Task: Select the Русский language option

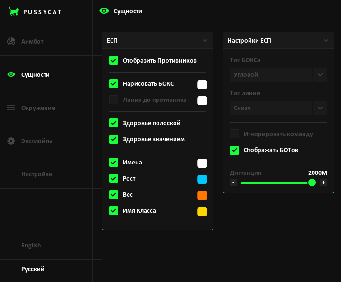Action: tap(33, 269)
